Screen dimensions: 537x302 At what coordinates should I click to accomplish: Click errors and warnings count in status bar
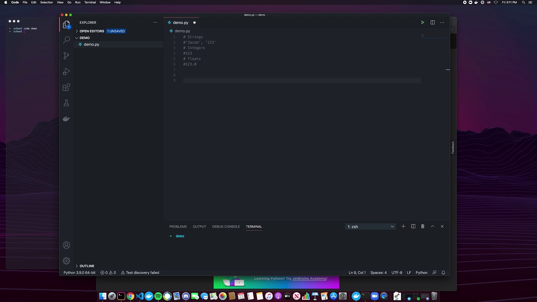coord(108,273)
